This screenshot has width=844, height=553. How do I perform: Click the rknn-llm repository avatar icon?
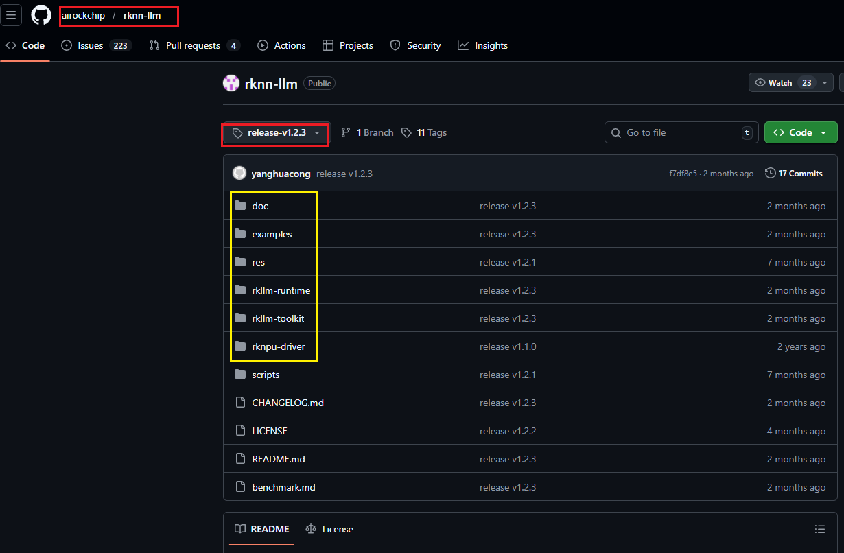coord(231,84)
